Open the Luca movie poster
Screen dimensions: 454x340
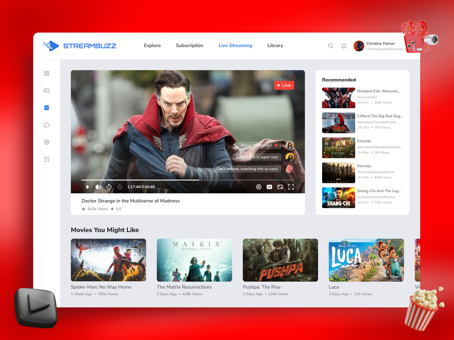(x=366, y=260)
